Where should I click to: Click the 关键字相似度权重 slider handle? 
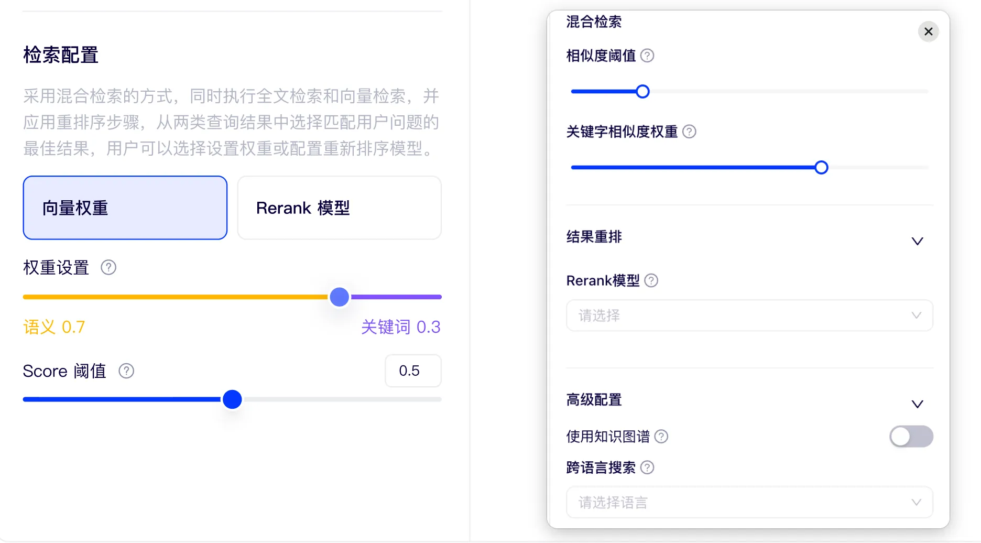[x=821, y=168]
